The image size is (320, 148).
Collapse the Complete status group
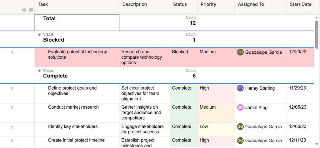39,71
